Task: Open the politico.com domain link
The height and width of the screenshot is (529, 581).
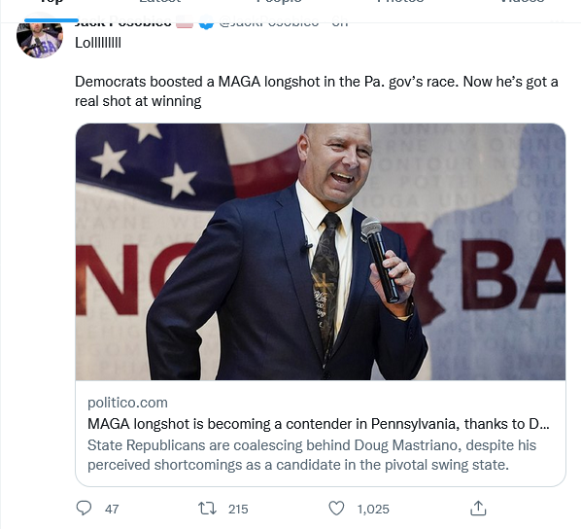Action: pos(127,403)
